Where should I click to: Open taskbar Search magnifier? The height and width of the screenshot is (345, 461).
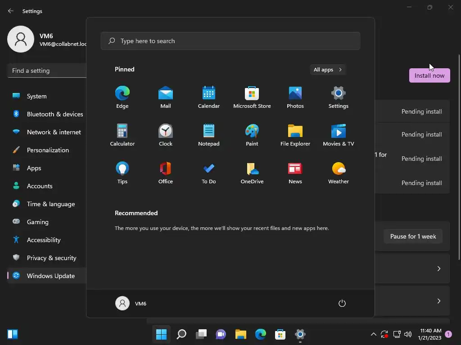pyautogui.click(x=181, y=334)
